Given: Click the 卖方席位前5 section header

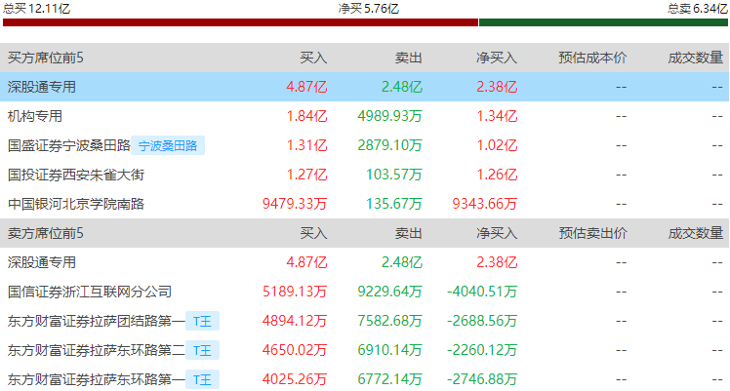Looking at the screenshot, I should pos(46,234).
